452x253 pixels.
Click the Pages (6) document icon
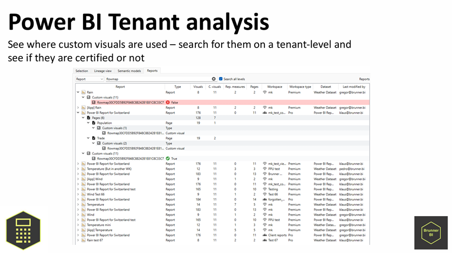[x=88, y=118]
